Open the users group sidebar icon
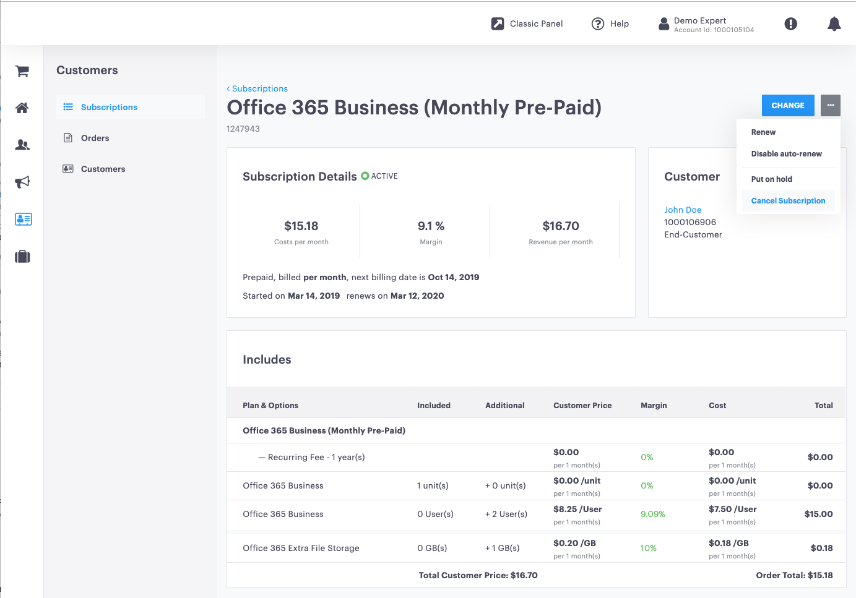The width and height of the screenshot is (856, 598). pos(22,145)
